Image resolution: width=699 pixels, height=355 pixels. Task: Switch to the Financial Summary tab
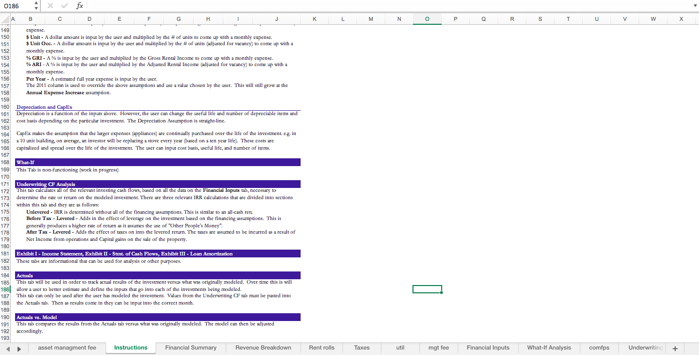tap(190, 348)
